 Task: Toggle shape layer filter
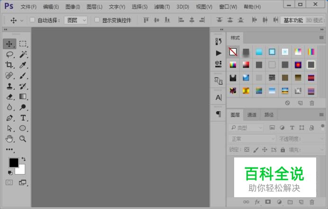pyautogui.click(x=301, y=128)
